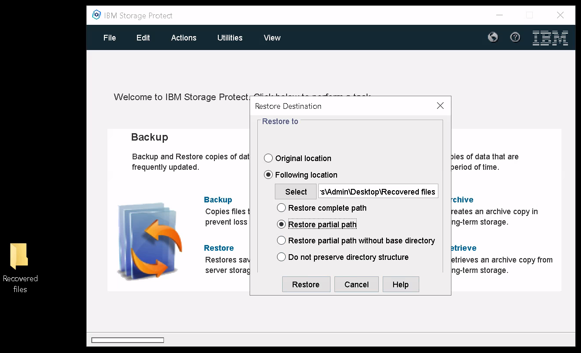Screen dimensions: 581x353
Task: Click into the destination path field
Action: (x=378, y=192)
